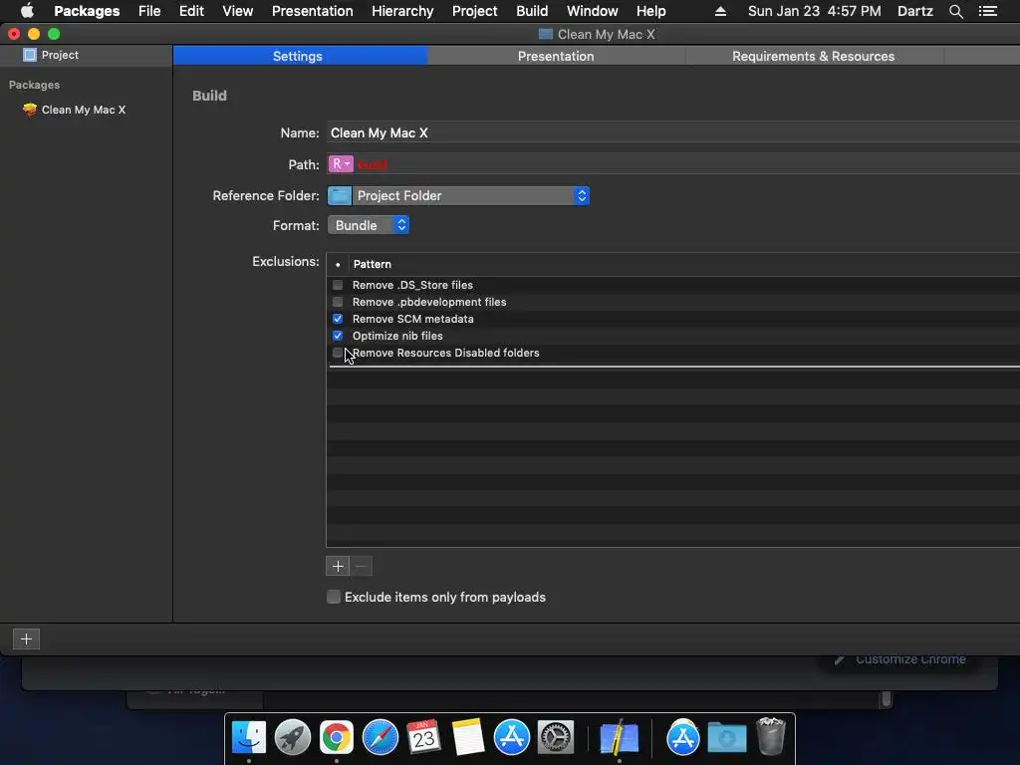Click the Dartz user name in menu bar
The image size is (1020, 765).
(x=914, y=11)
